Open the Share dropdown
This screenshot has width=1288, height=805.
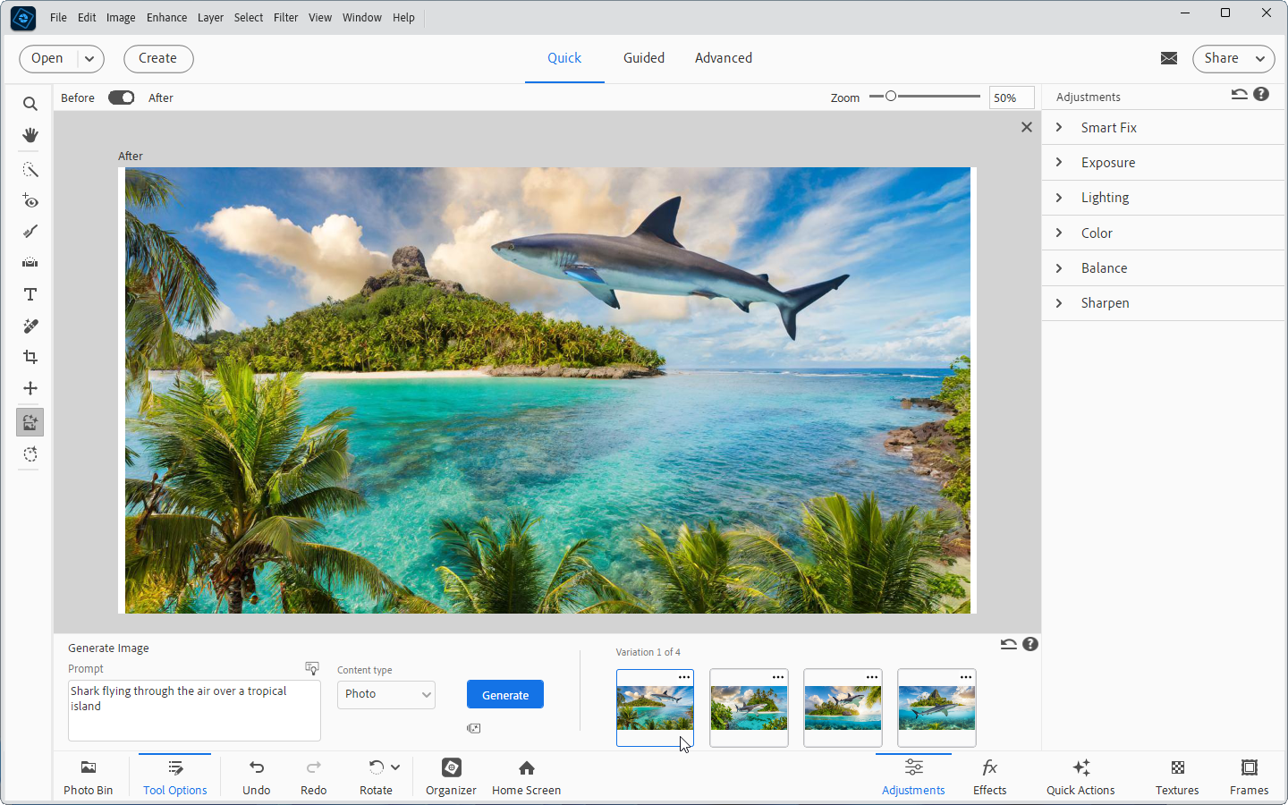1233,58
